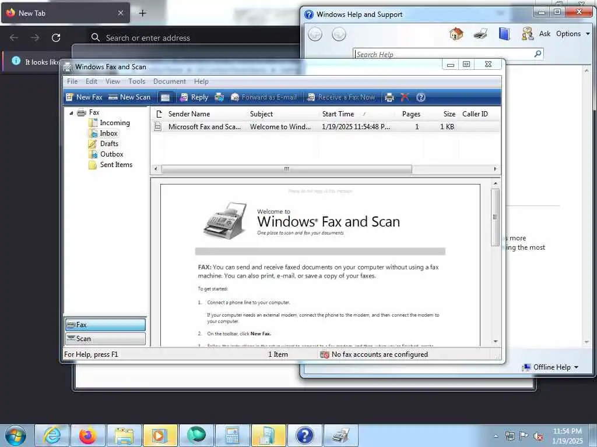Viewport: 597px width, 447px height.
Task: Click New Scan in the toolbar
Action: 129,97
